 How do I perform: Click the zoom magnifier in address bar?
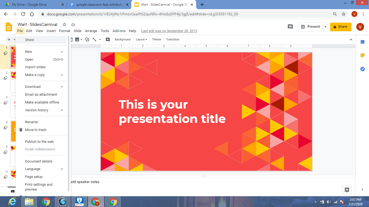(x=335, y=14)
